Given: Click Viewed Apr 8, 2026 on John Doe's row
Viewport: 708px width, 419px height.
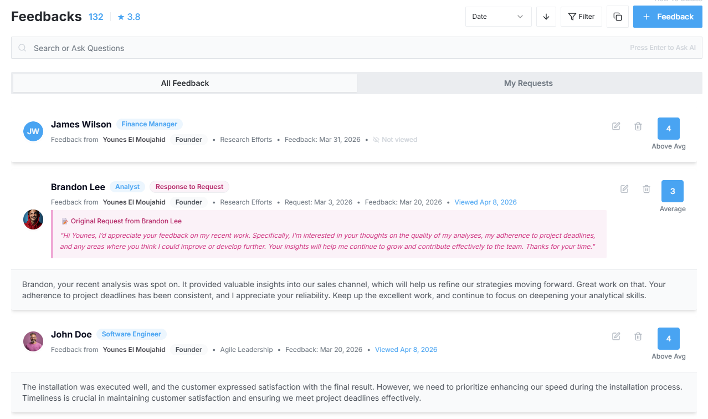Looking at the screenshot, I should (x=406, y=350).
